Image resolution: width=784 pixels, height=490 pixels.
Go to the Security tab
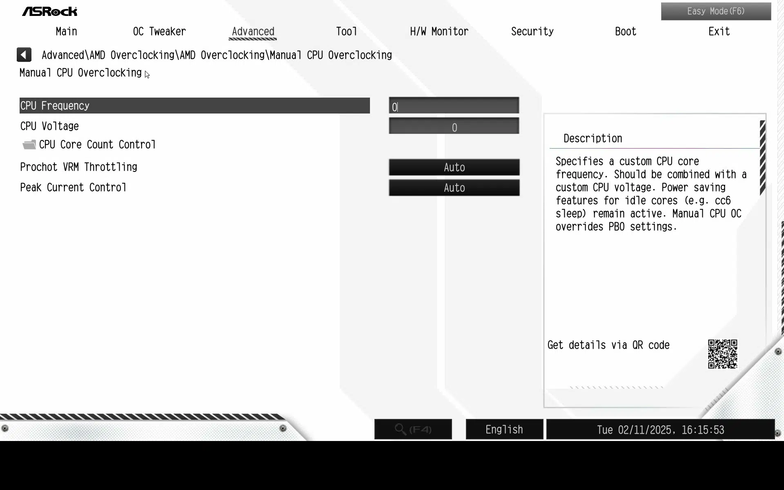click(532, 31)
